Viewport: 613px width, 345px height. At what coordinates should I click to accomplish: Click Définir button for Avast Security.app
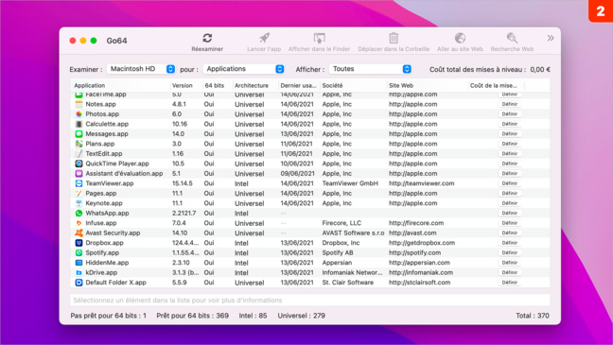coord(510,233)
